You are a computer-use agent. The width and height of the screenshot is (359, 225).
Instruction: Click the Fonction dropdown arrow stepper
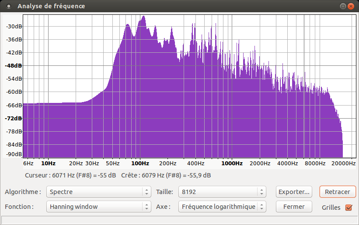click(x=146, y=207)
